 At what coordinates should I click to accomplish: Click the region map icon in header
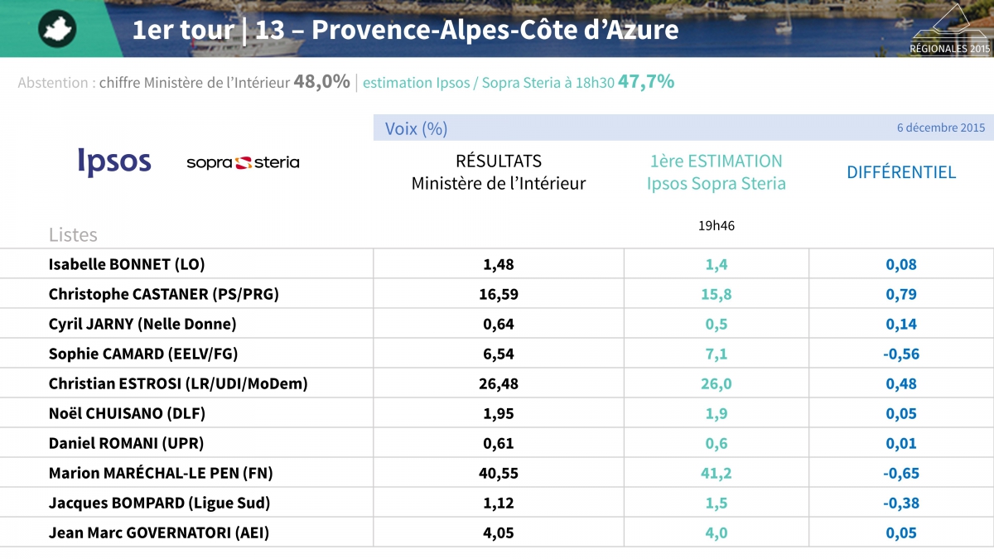click(x=57, y=29)
